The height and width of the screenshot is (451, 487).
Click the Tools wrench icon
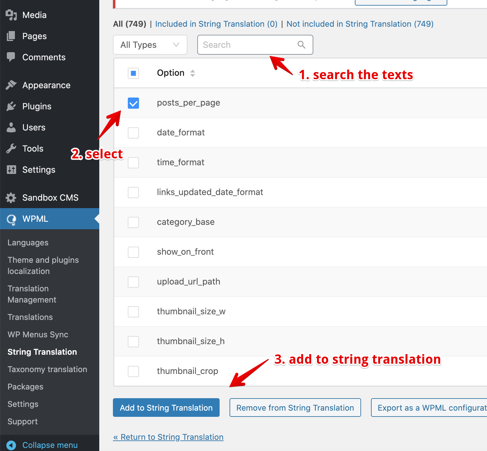(11, 148)
